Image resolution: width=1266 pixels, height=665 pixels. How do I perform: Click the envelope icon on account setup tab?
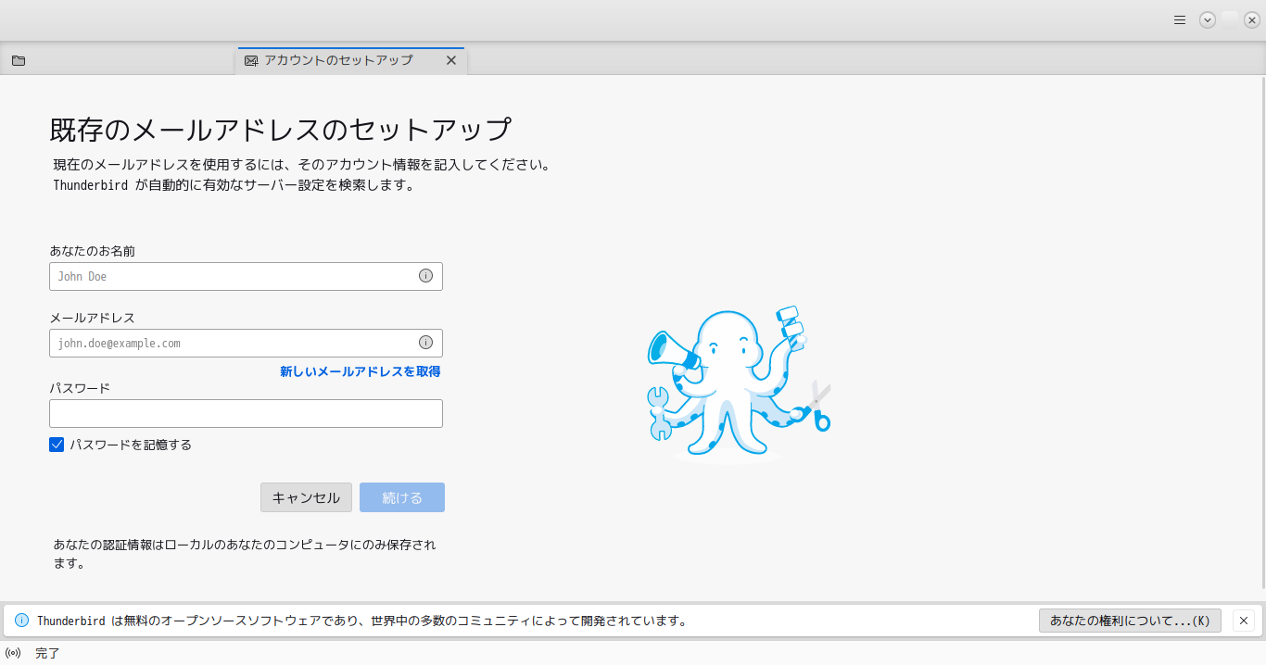[x=251, y=60]
